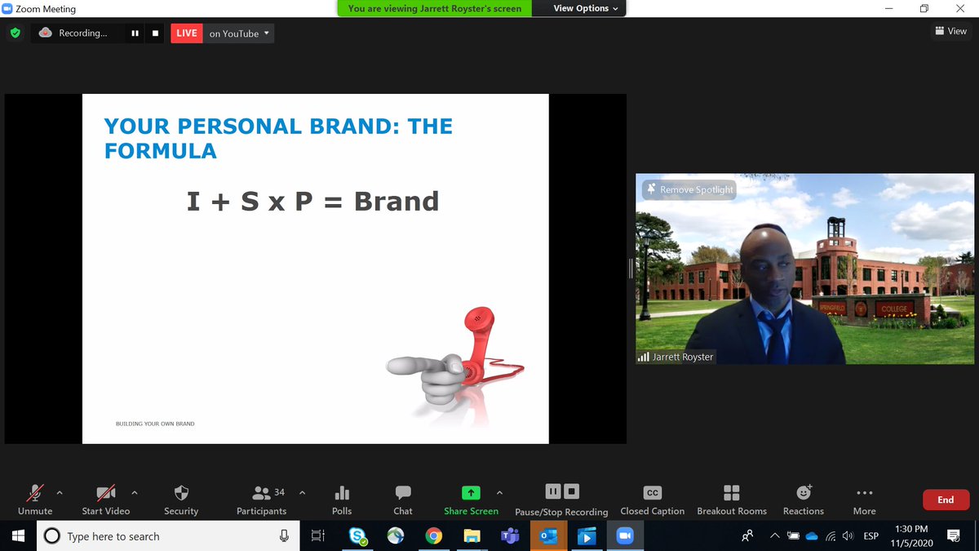Open the Security shield menu
The width and height of the screenshot is (979, 551).
(x=181, y=500)
